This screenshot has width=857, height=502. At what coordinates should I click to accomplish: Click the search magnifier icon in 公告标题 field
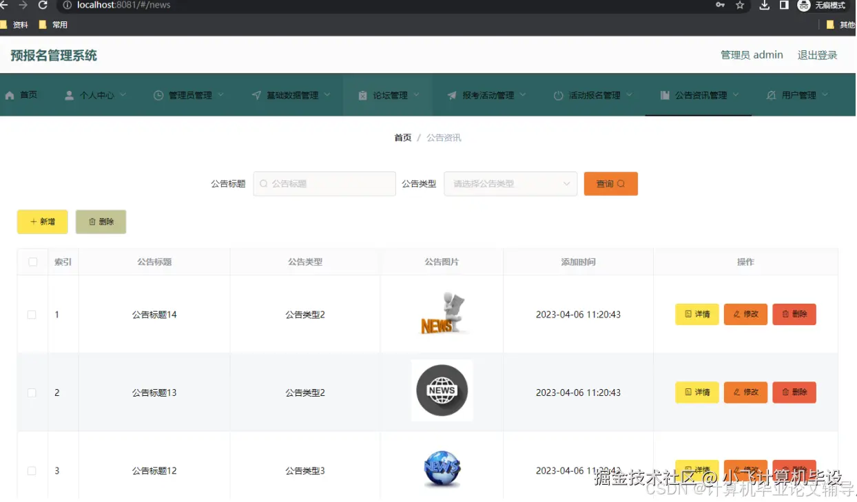pos(264,184)
